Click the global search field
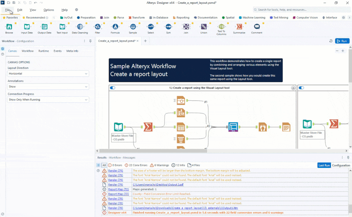Image resolution: width=352 pixels, height=217 pixels. pos(299,10)
